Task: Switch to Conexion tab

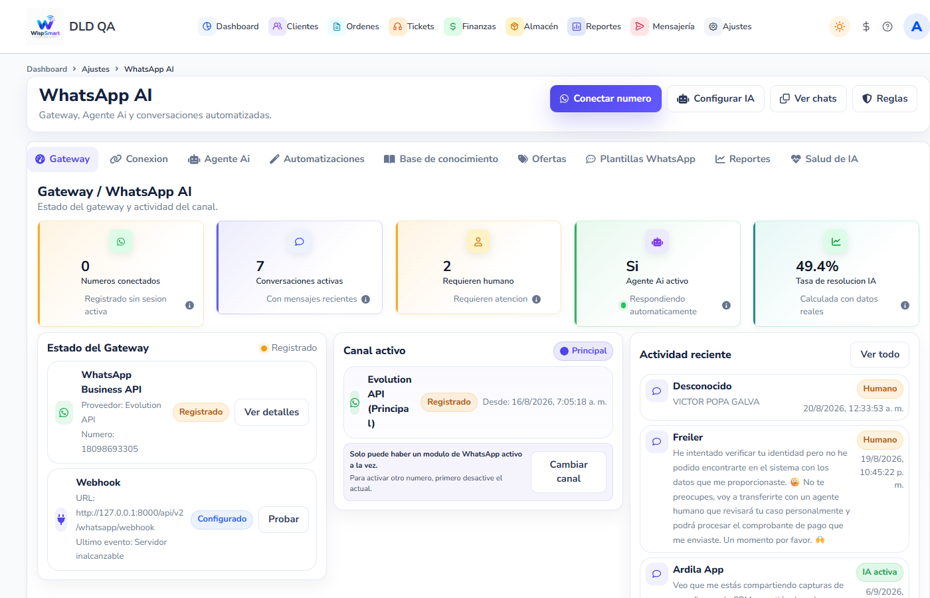Action: point(139,159)
